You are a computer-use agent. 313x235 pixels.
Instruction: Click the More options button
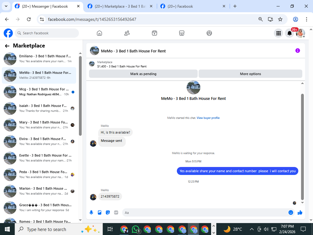pos(250,74)
